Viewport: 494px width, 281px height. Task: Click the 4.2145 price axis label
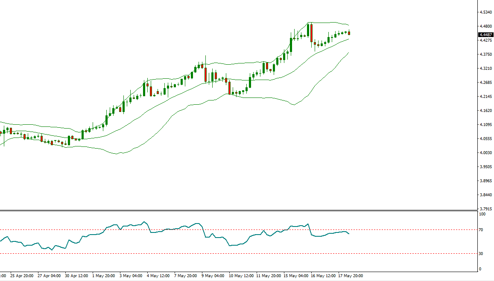tap(485, 97)
